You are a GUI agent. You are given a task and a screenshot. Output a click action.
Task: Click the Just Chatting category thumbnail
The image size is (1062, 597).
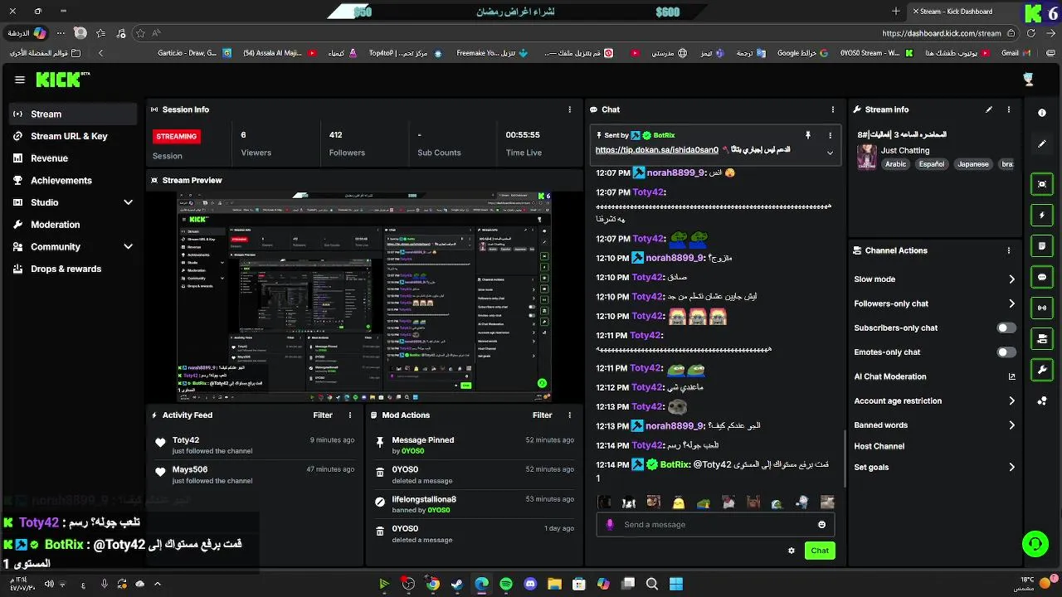click(867, 158)
